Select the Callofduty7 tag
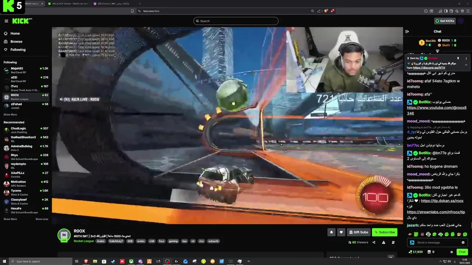This screenshot has width=472, height=265. coord(116,241)
